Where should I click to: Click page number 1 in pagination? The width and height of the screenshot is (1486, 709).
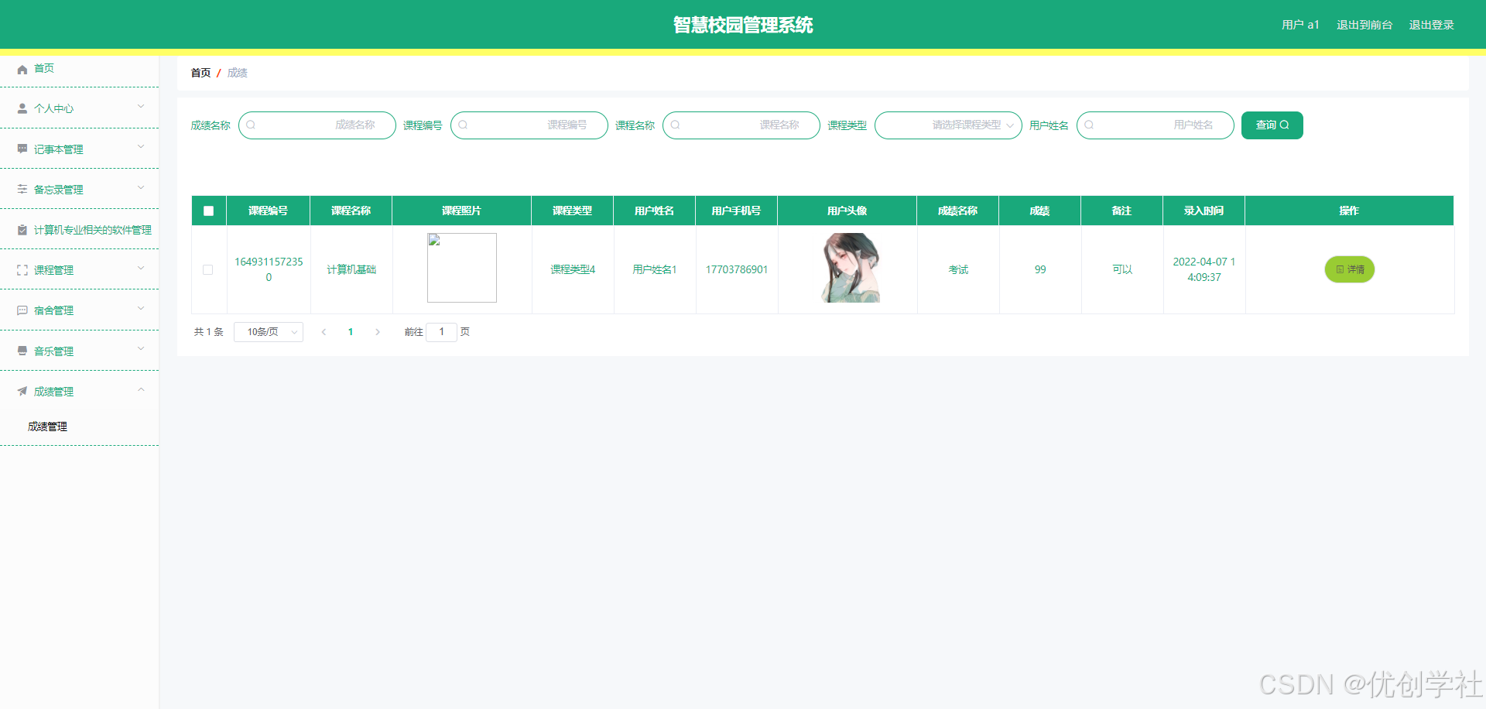[x=351, y=332]
